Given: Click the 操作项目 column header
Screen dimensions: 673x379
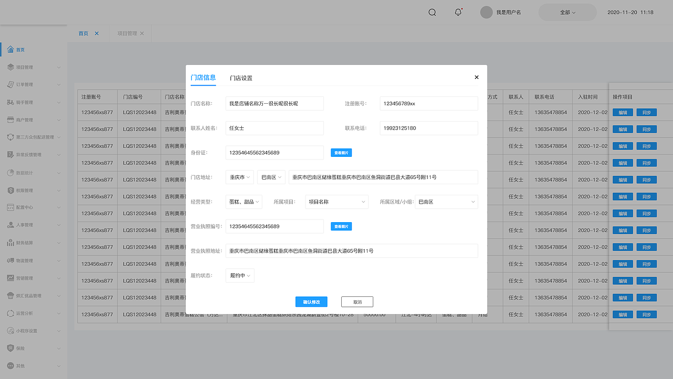Looking at the screenshot, I should tap(623, 97).
